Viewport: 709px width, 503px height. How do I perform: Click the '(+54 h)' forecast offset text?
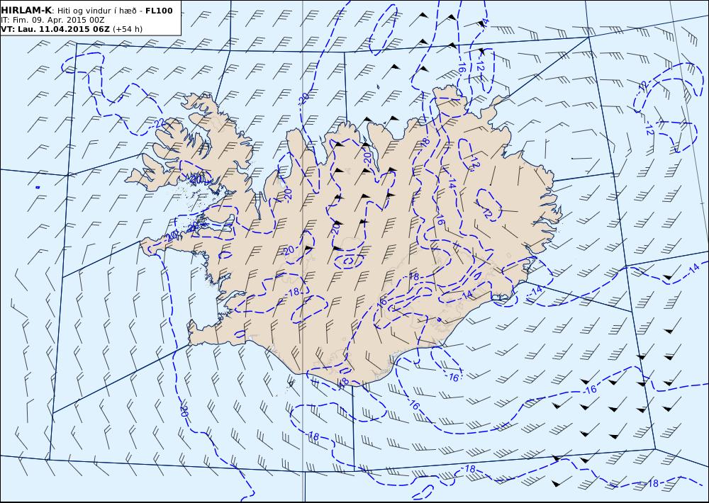[x=128, y=29]
